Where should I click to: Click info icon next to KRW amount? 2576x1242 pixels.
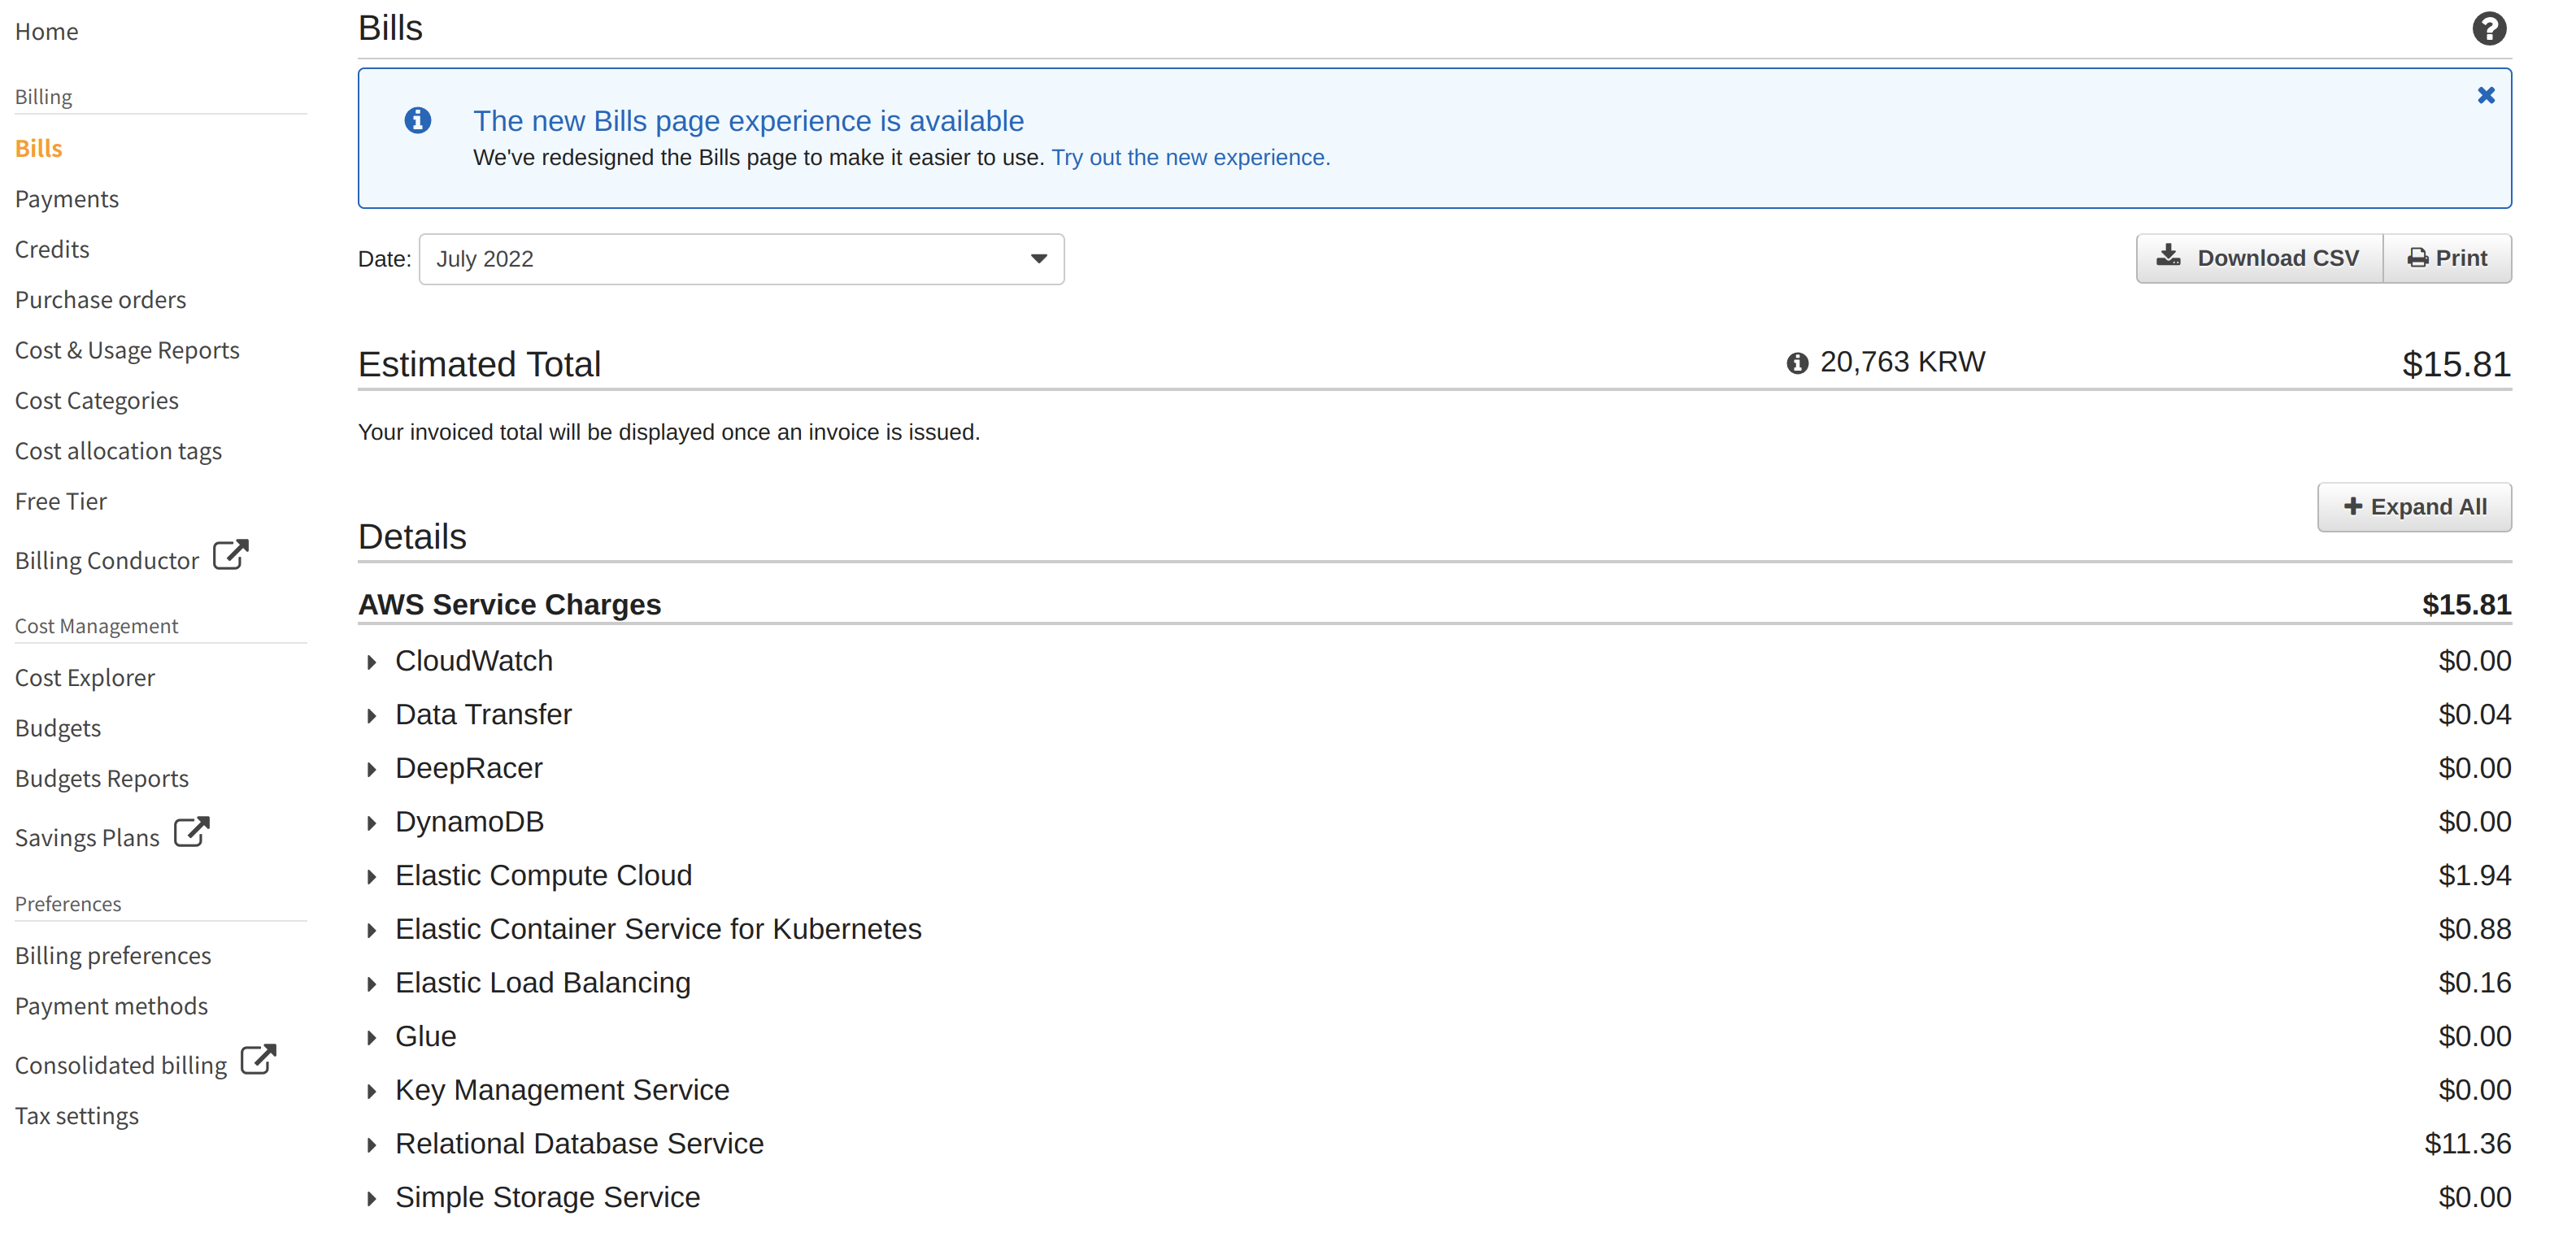pyautogui.click(x=1796, y=363)
